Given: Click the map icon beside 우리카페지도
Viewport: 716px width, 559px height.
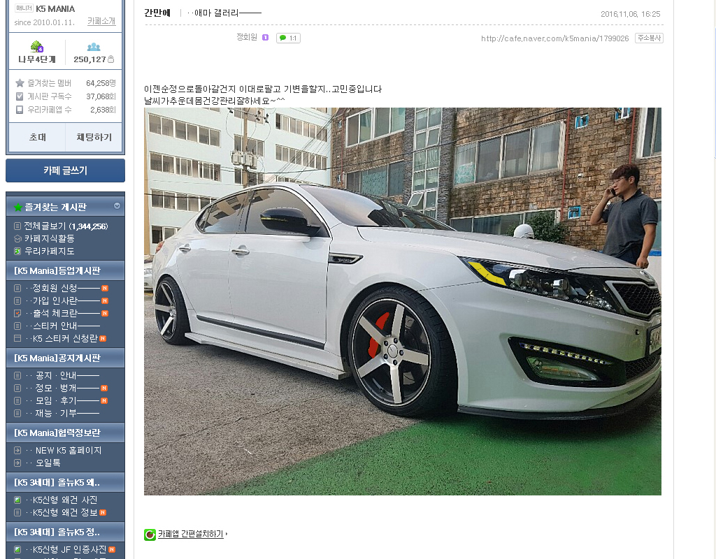Looking at the screenshot, I should coord(17,251).
